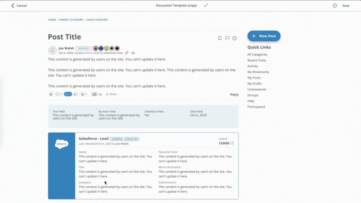The width and height of the screenshot is (361, 203).
Task: Open the ellipsis menu beside Save
Action: tap(335, 5)
